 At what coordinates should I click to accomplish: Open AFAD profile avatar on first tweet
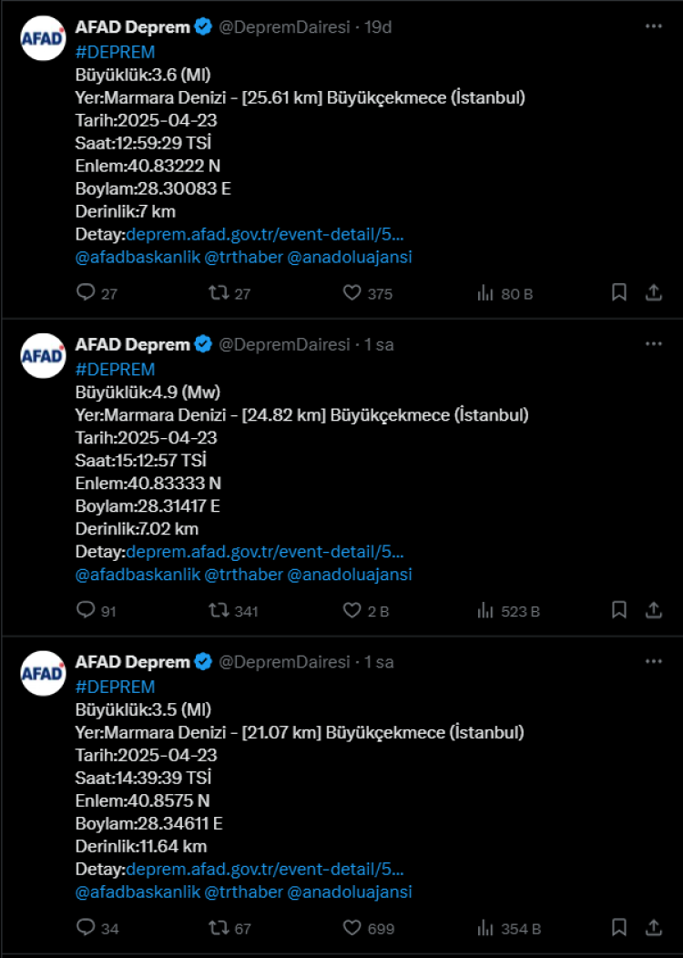pyautogui.click(x=43, y=38)
